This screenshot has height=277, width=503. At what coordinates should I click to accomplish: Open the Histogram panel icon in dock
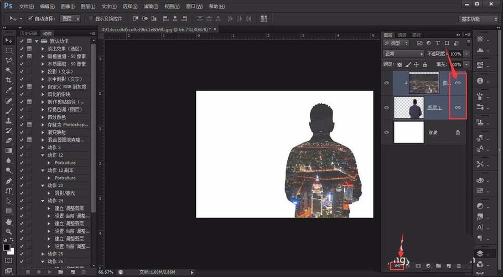(x=480, y=50)
